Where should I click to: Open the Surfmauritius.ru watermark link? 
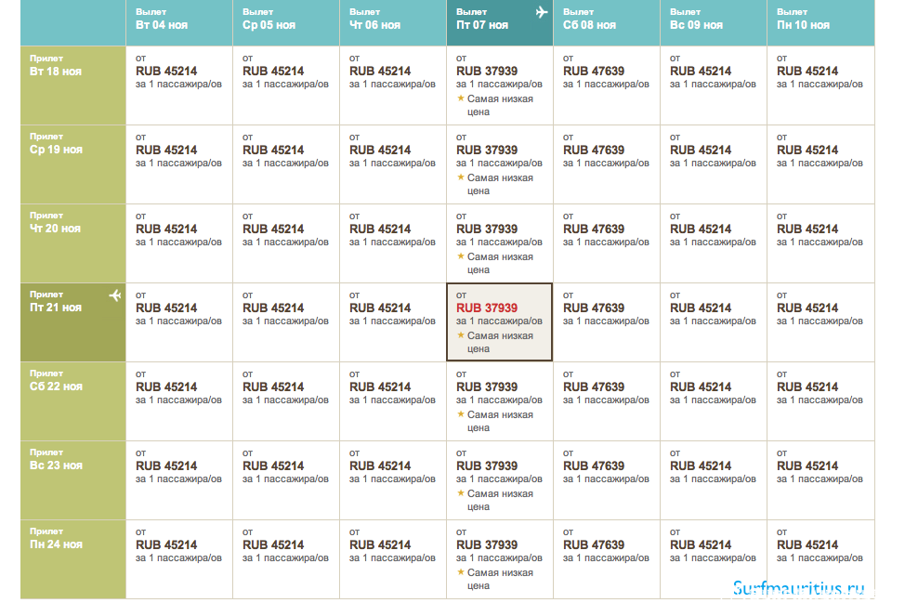798,588
